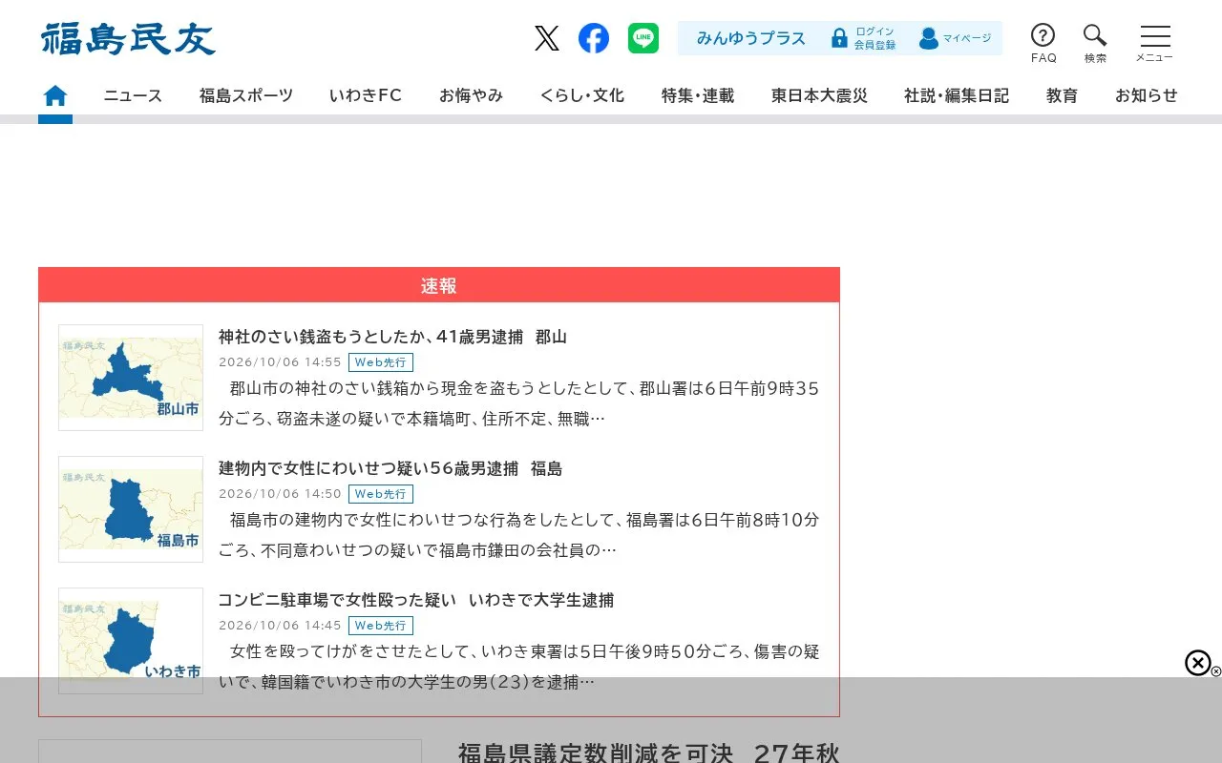Open マイページ user account link
1222x763 pixels.
(x=955, y=38)
